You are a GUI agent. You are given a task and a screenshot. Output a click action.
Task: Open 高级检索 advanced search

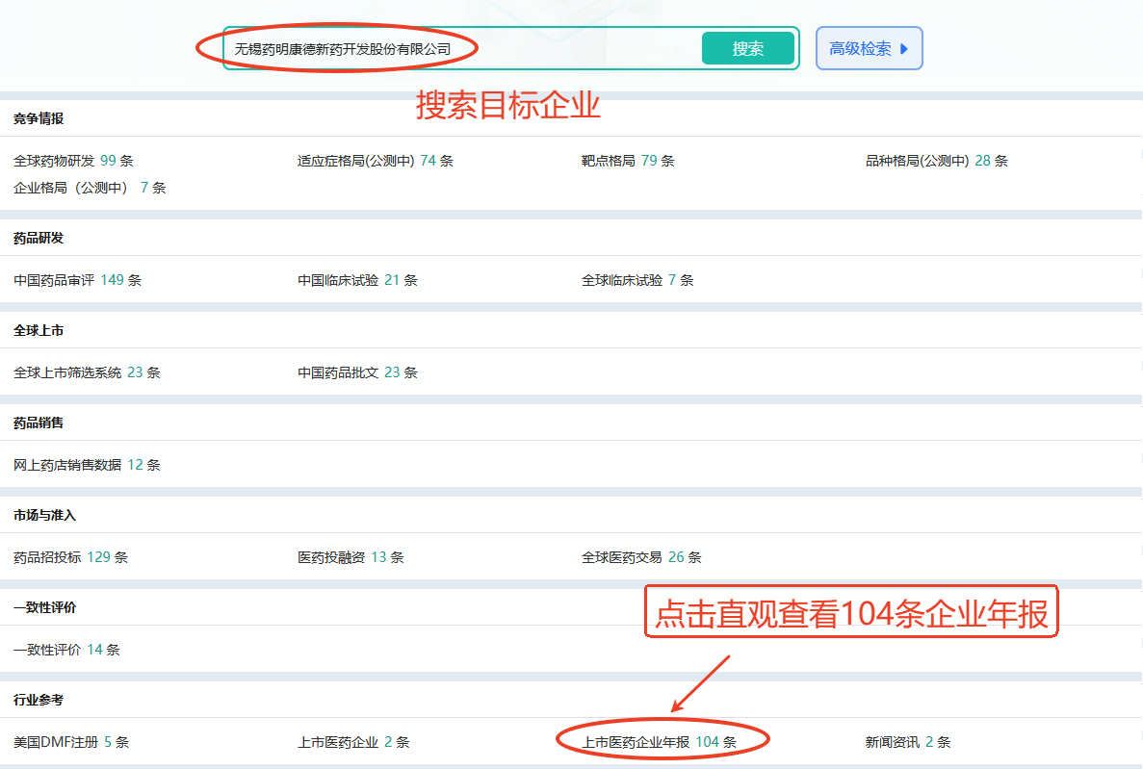tap(869, 48)
